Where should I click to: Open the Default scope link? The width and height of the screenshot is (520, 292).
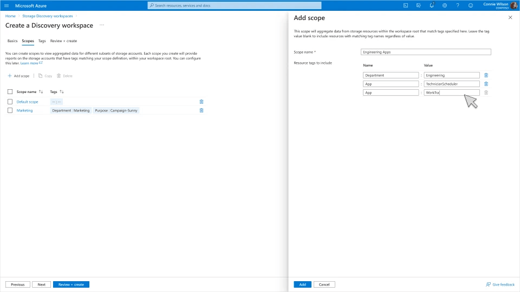click(27, 102)
